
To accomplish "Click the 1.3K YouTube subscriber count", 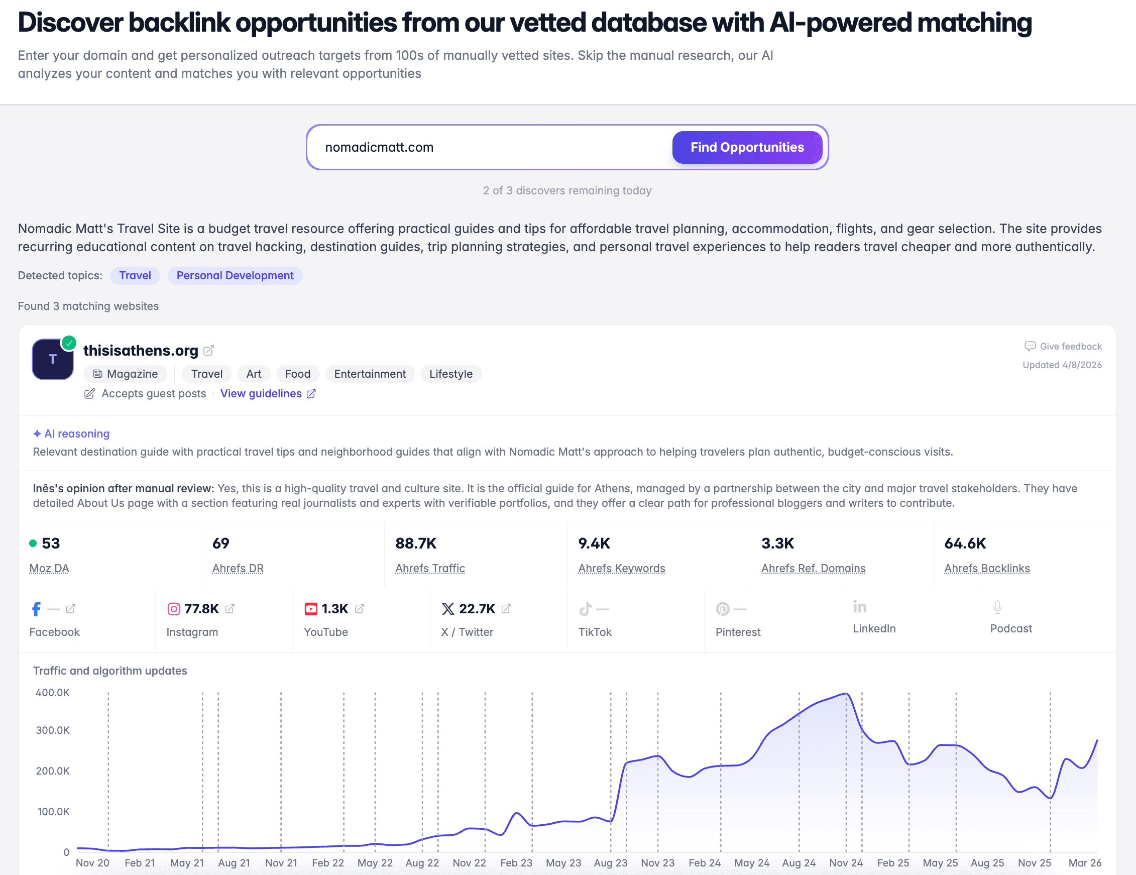I will click(335, 609).
